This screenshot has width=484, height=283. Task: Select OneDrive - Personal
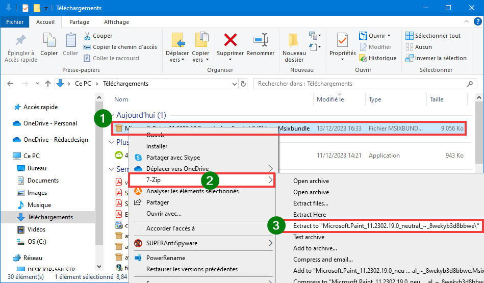click(45, 123)
